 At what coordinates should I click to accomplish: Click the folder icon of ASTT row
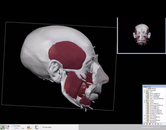click(148, 92)
